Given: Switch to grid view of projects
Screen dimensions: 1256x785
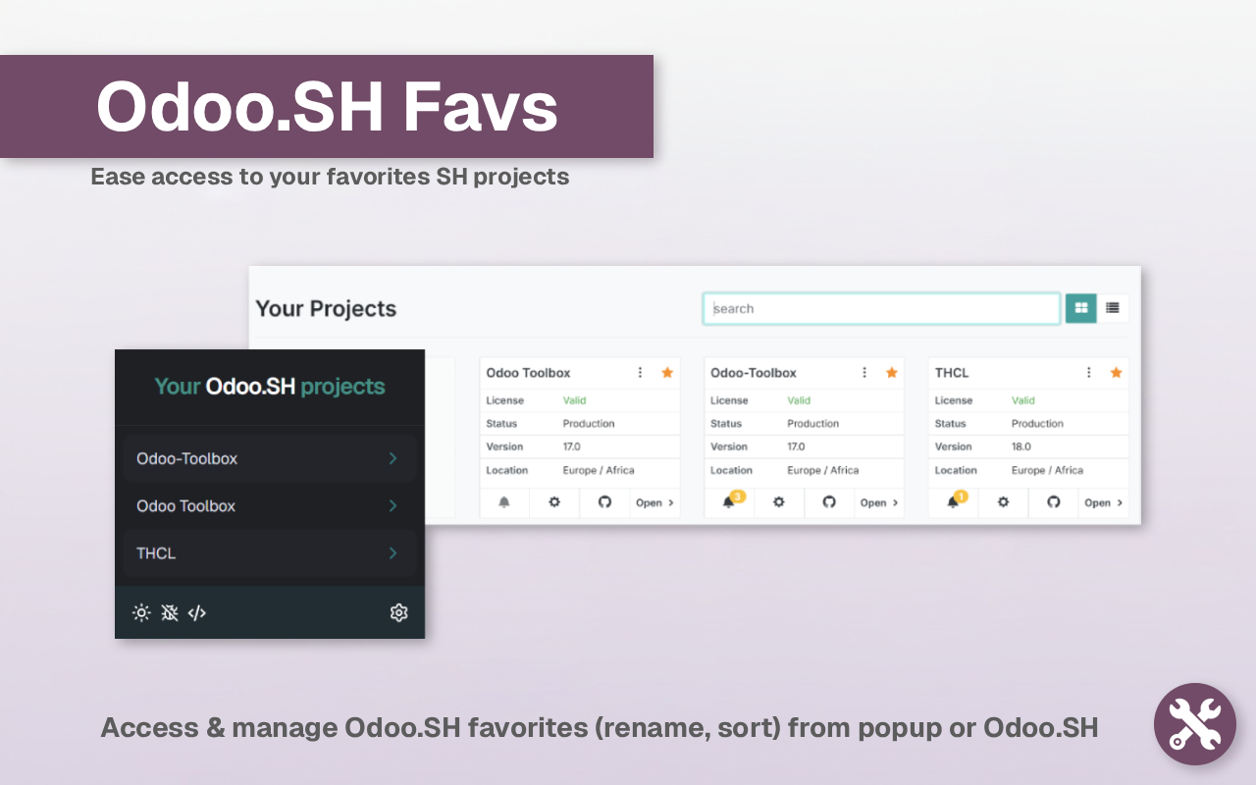Looking at the screenshot, I should pyautogui.click(x=1080, y=307).
